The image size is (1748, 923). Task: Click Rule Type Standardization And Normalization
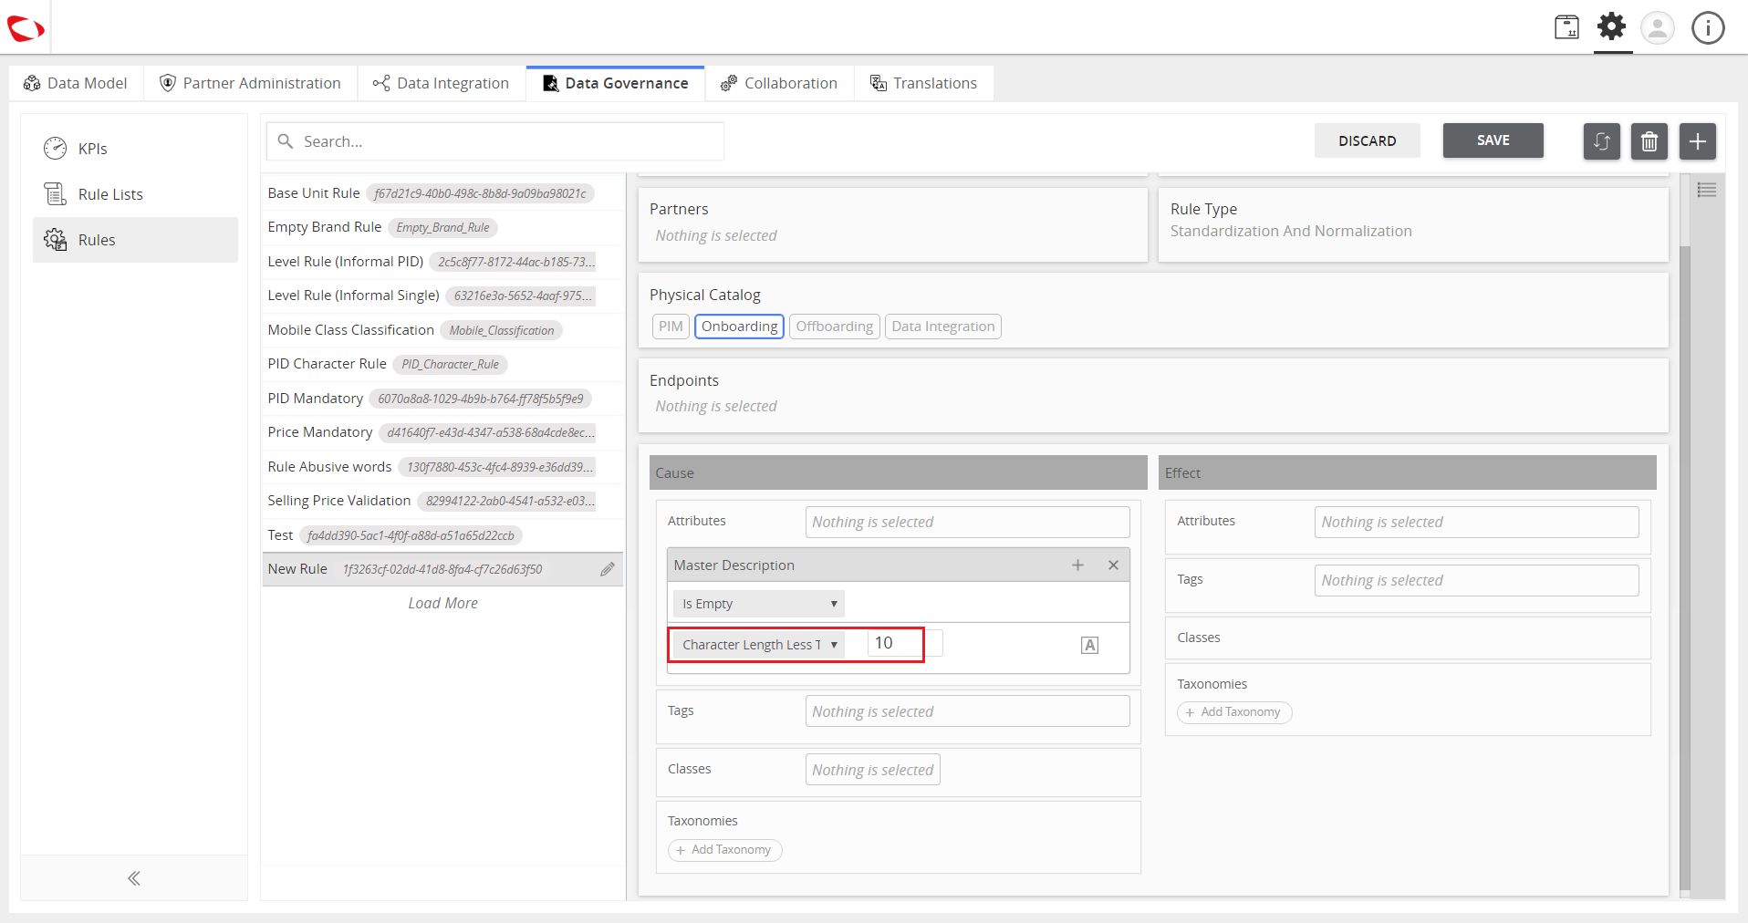[1291, 232]
